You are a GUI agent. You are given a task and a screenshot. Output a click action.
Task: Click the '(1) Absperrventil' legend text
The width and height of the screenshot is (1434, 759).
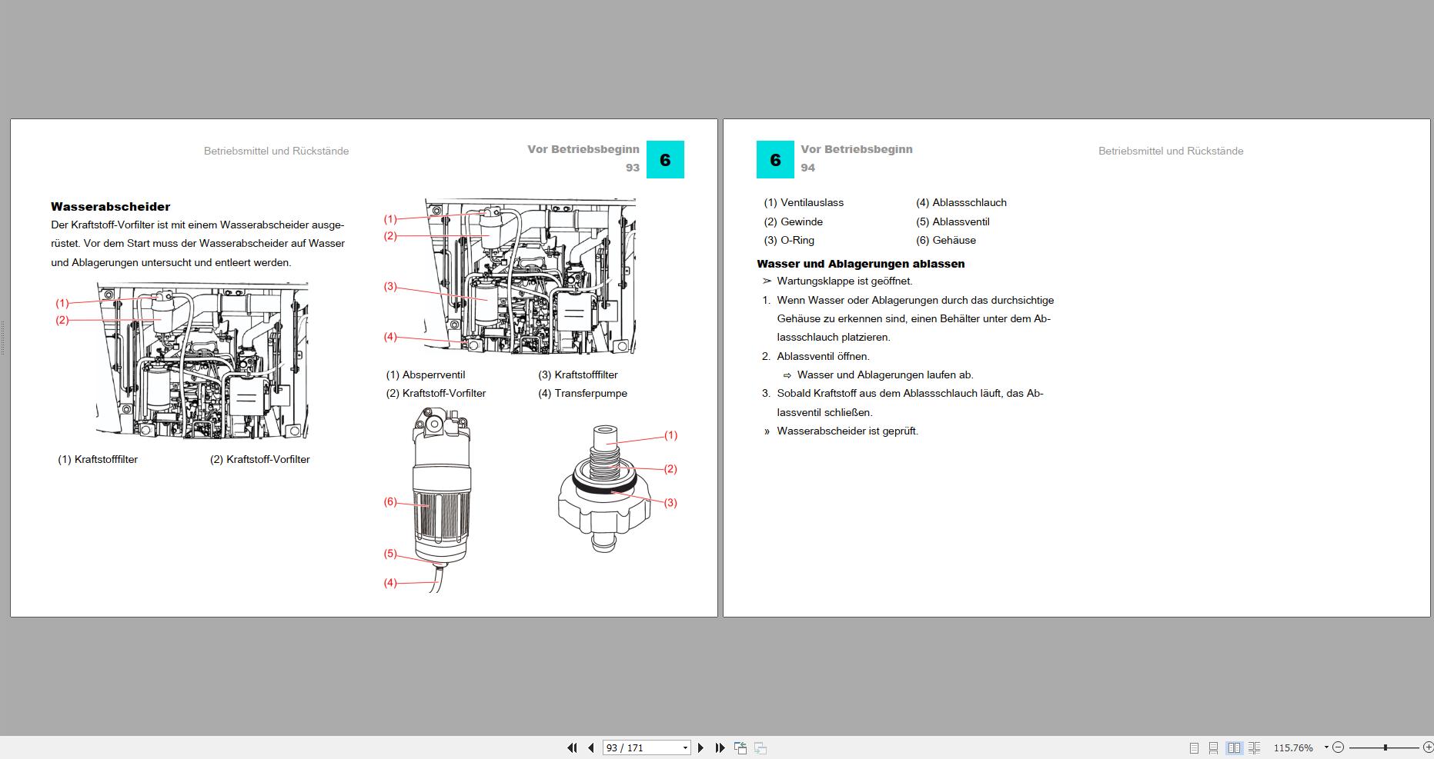tap(426, 375)
